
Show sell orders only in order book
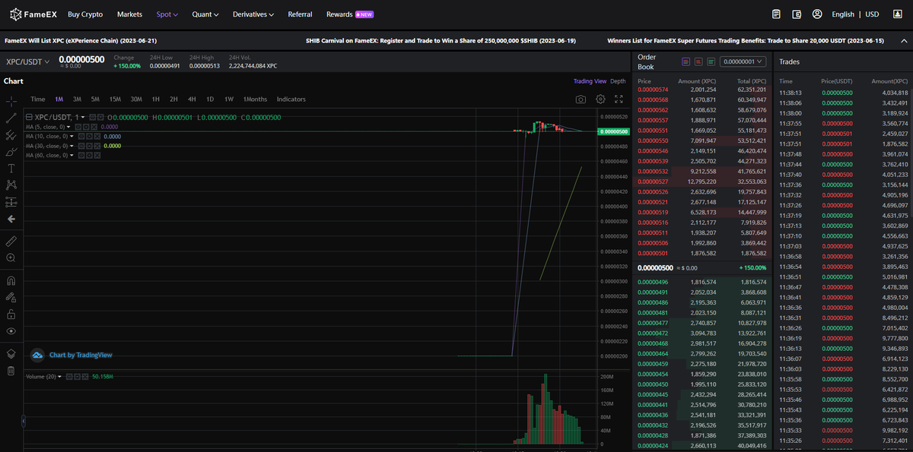tap(698, 62)
